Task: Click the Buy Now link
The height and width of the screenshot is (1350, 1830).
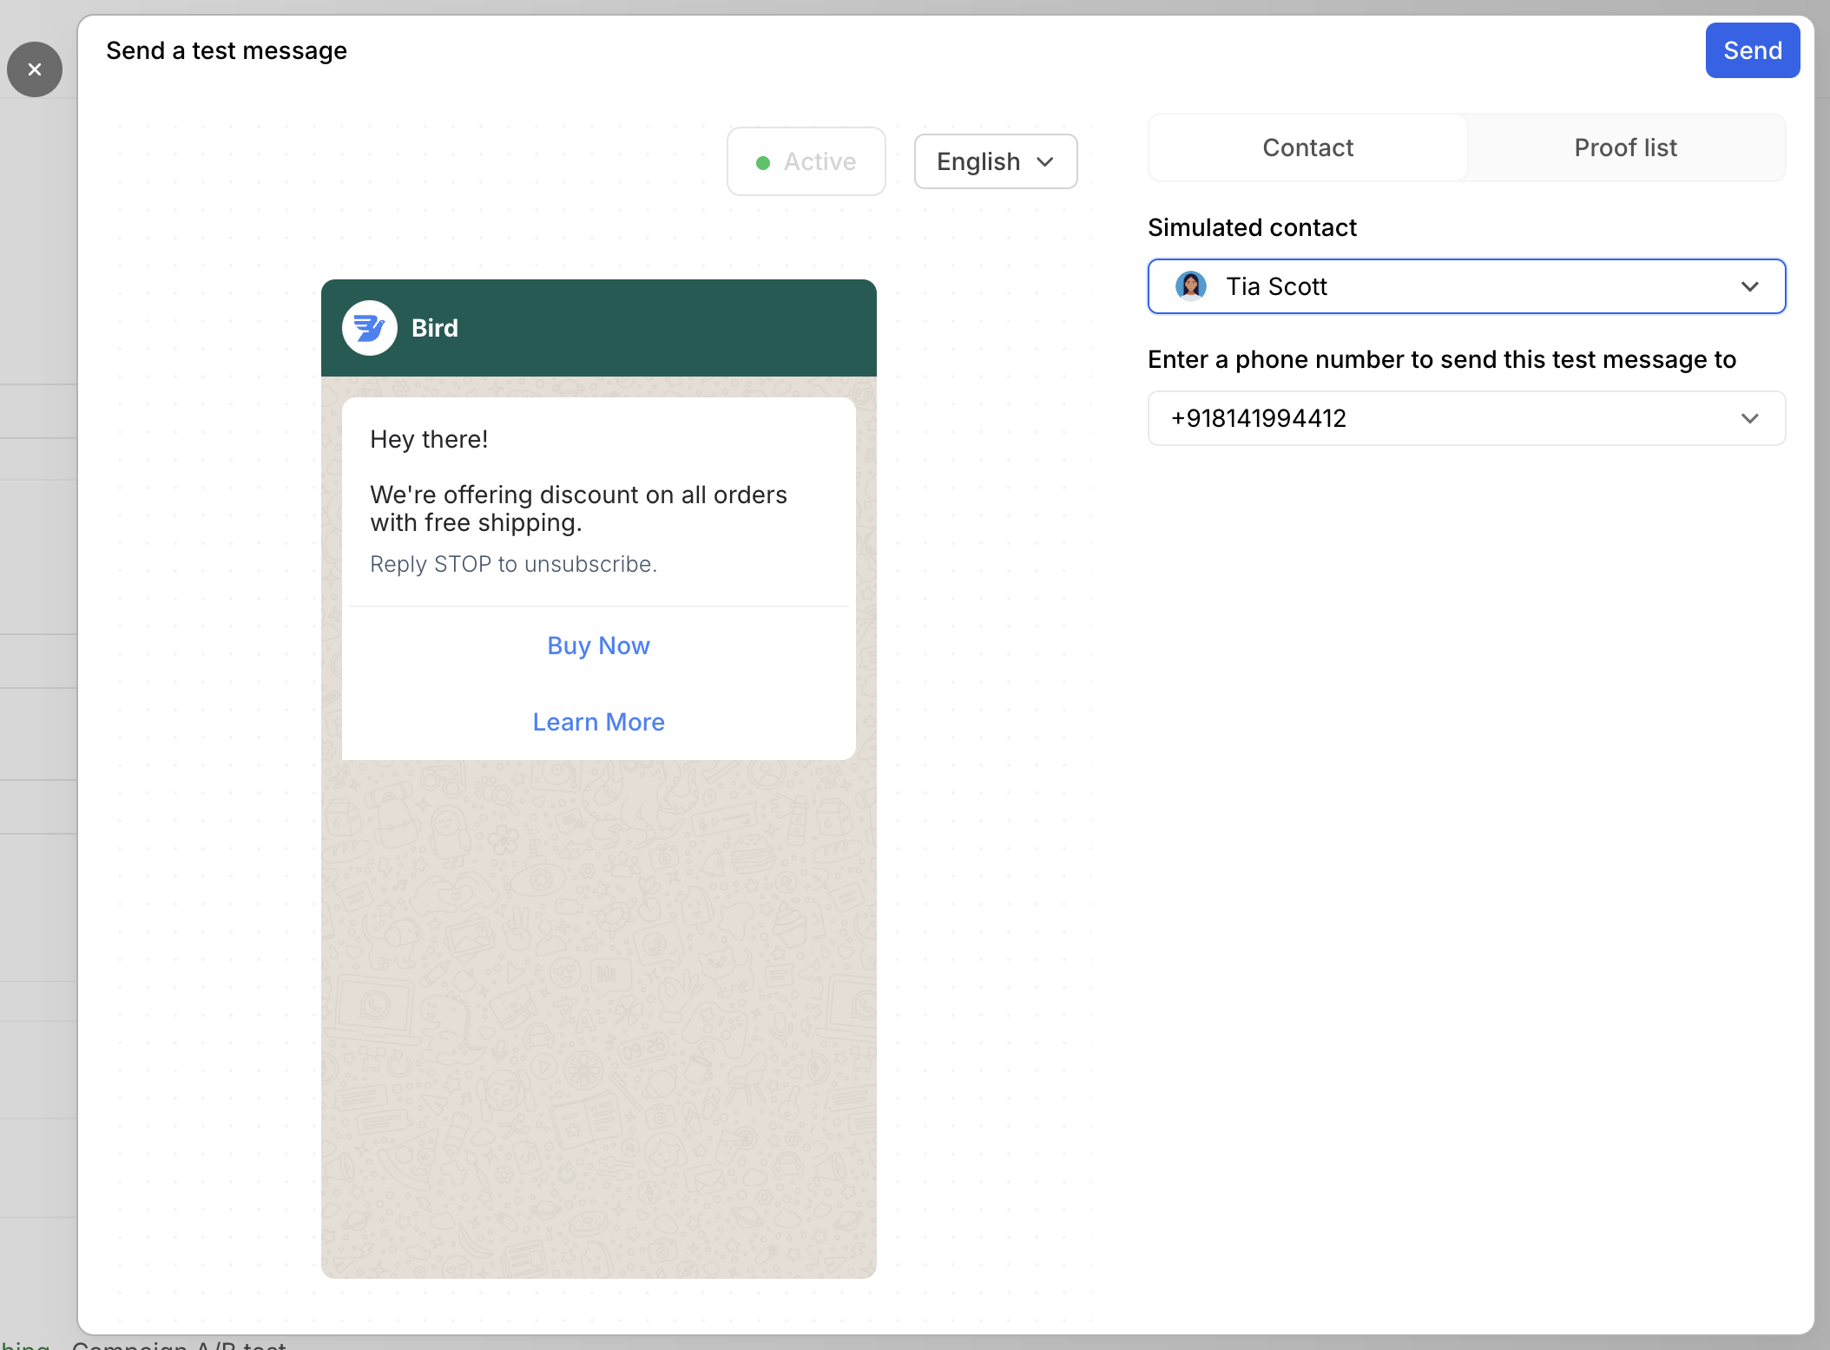Action: (x=598, y=646)
